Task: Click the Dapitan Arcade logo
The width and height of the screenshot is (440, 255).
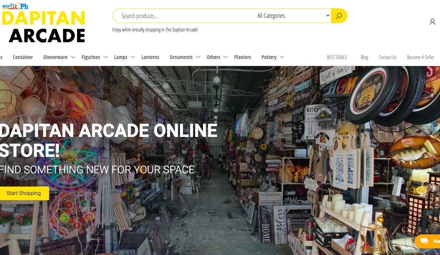Action: click(43, 27)
